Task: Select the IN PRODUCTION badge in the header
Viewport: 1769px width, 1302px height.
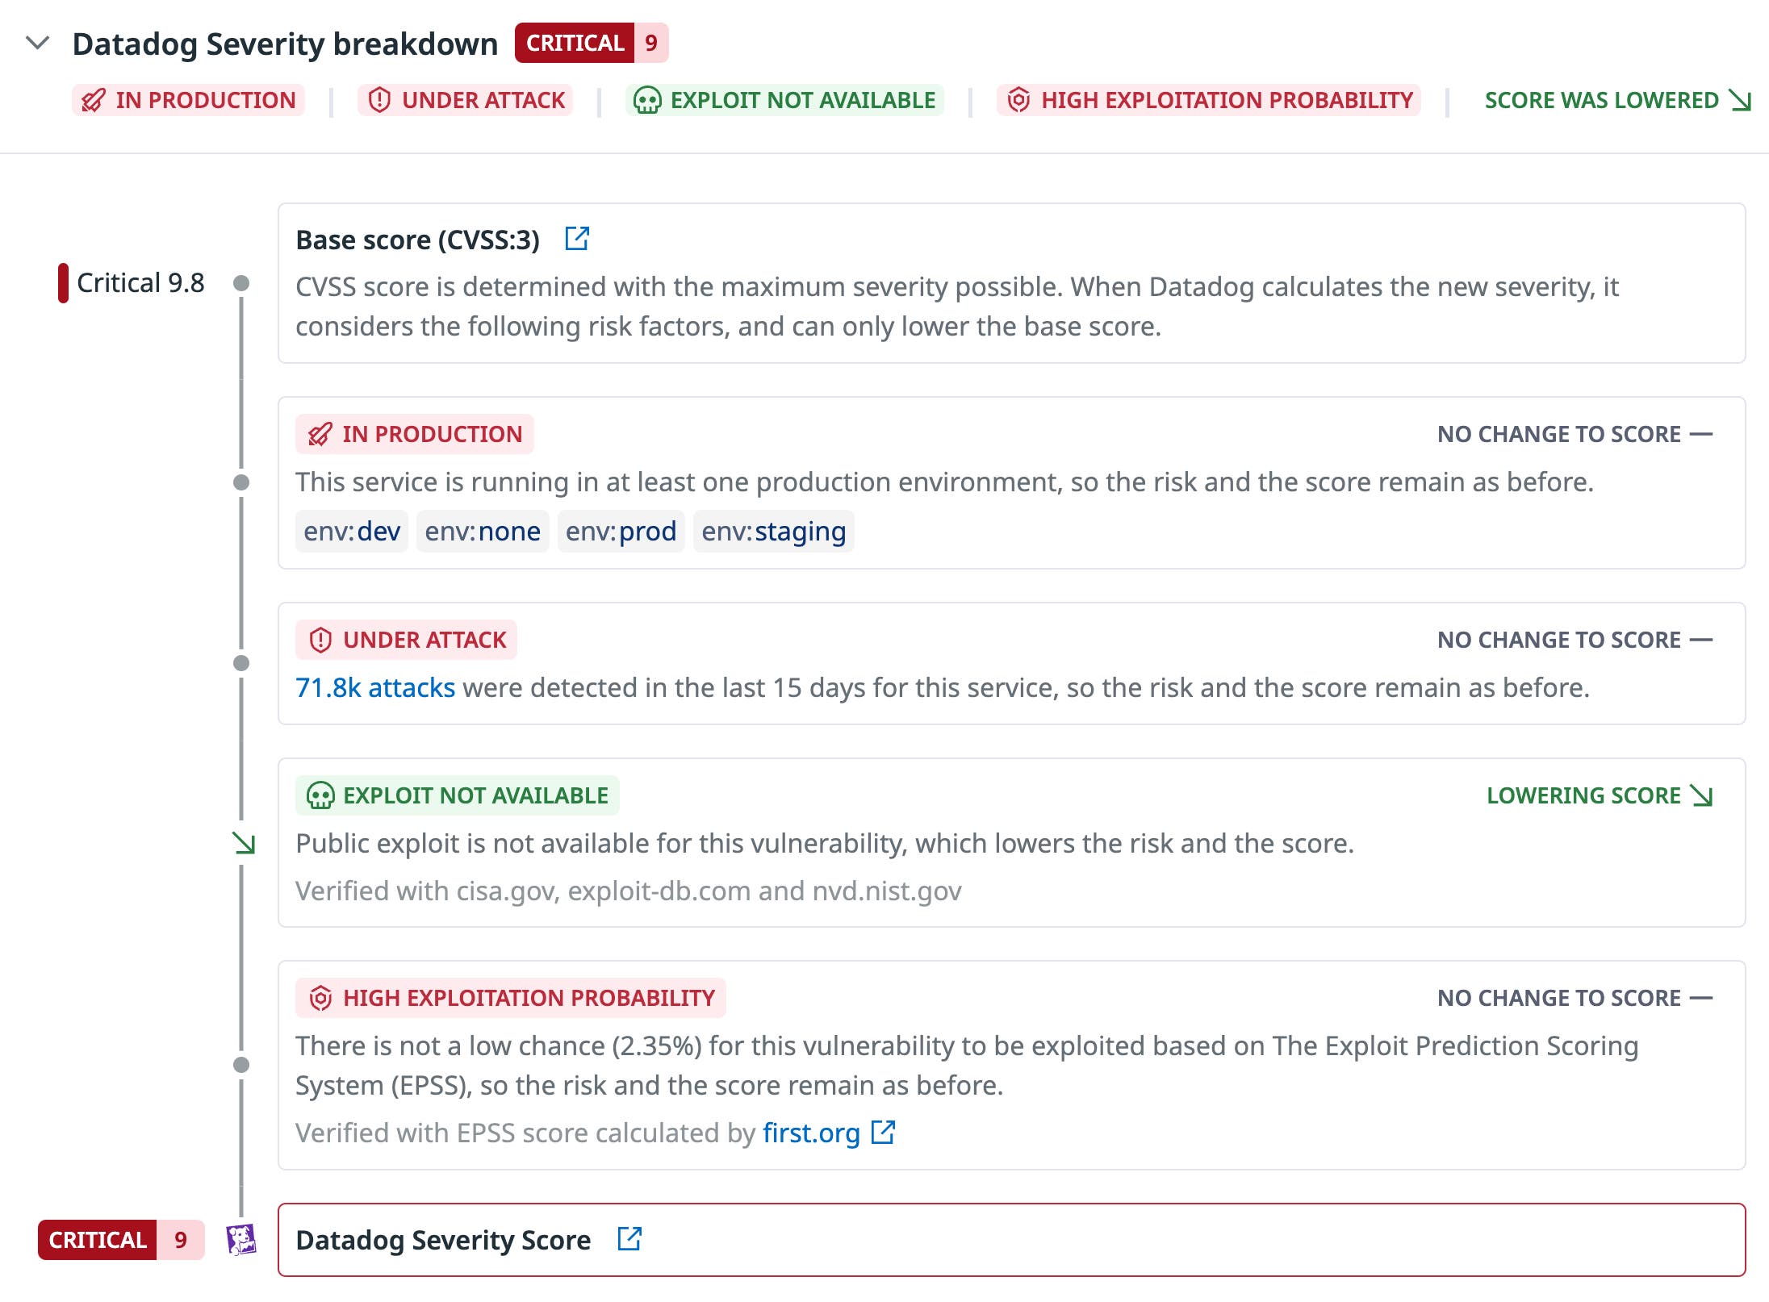Action: pyautogui.click(x=188, y=100)
